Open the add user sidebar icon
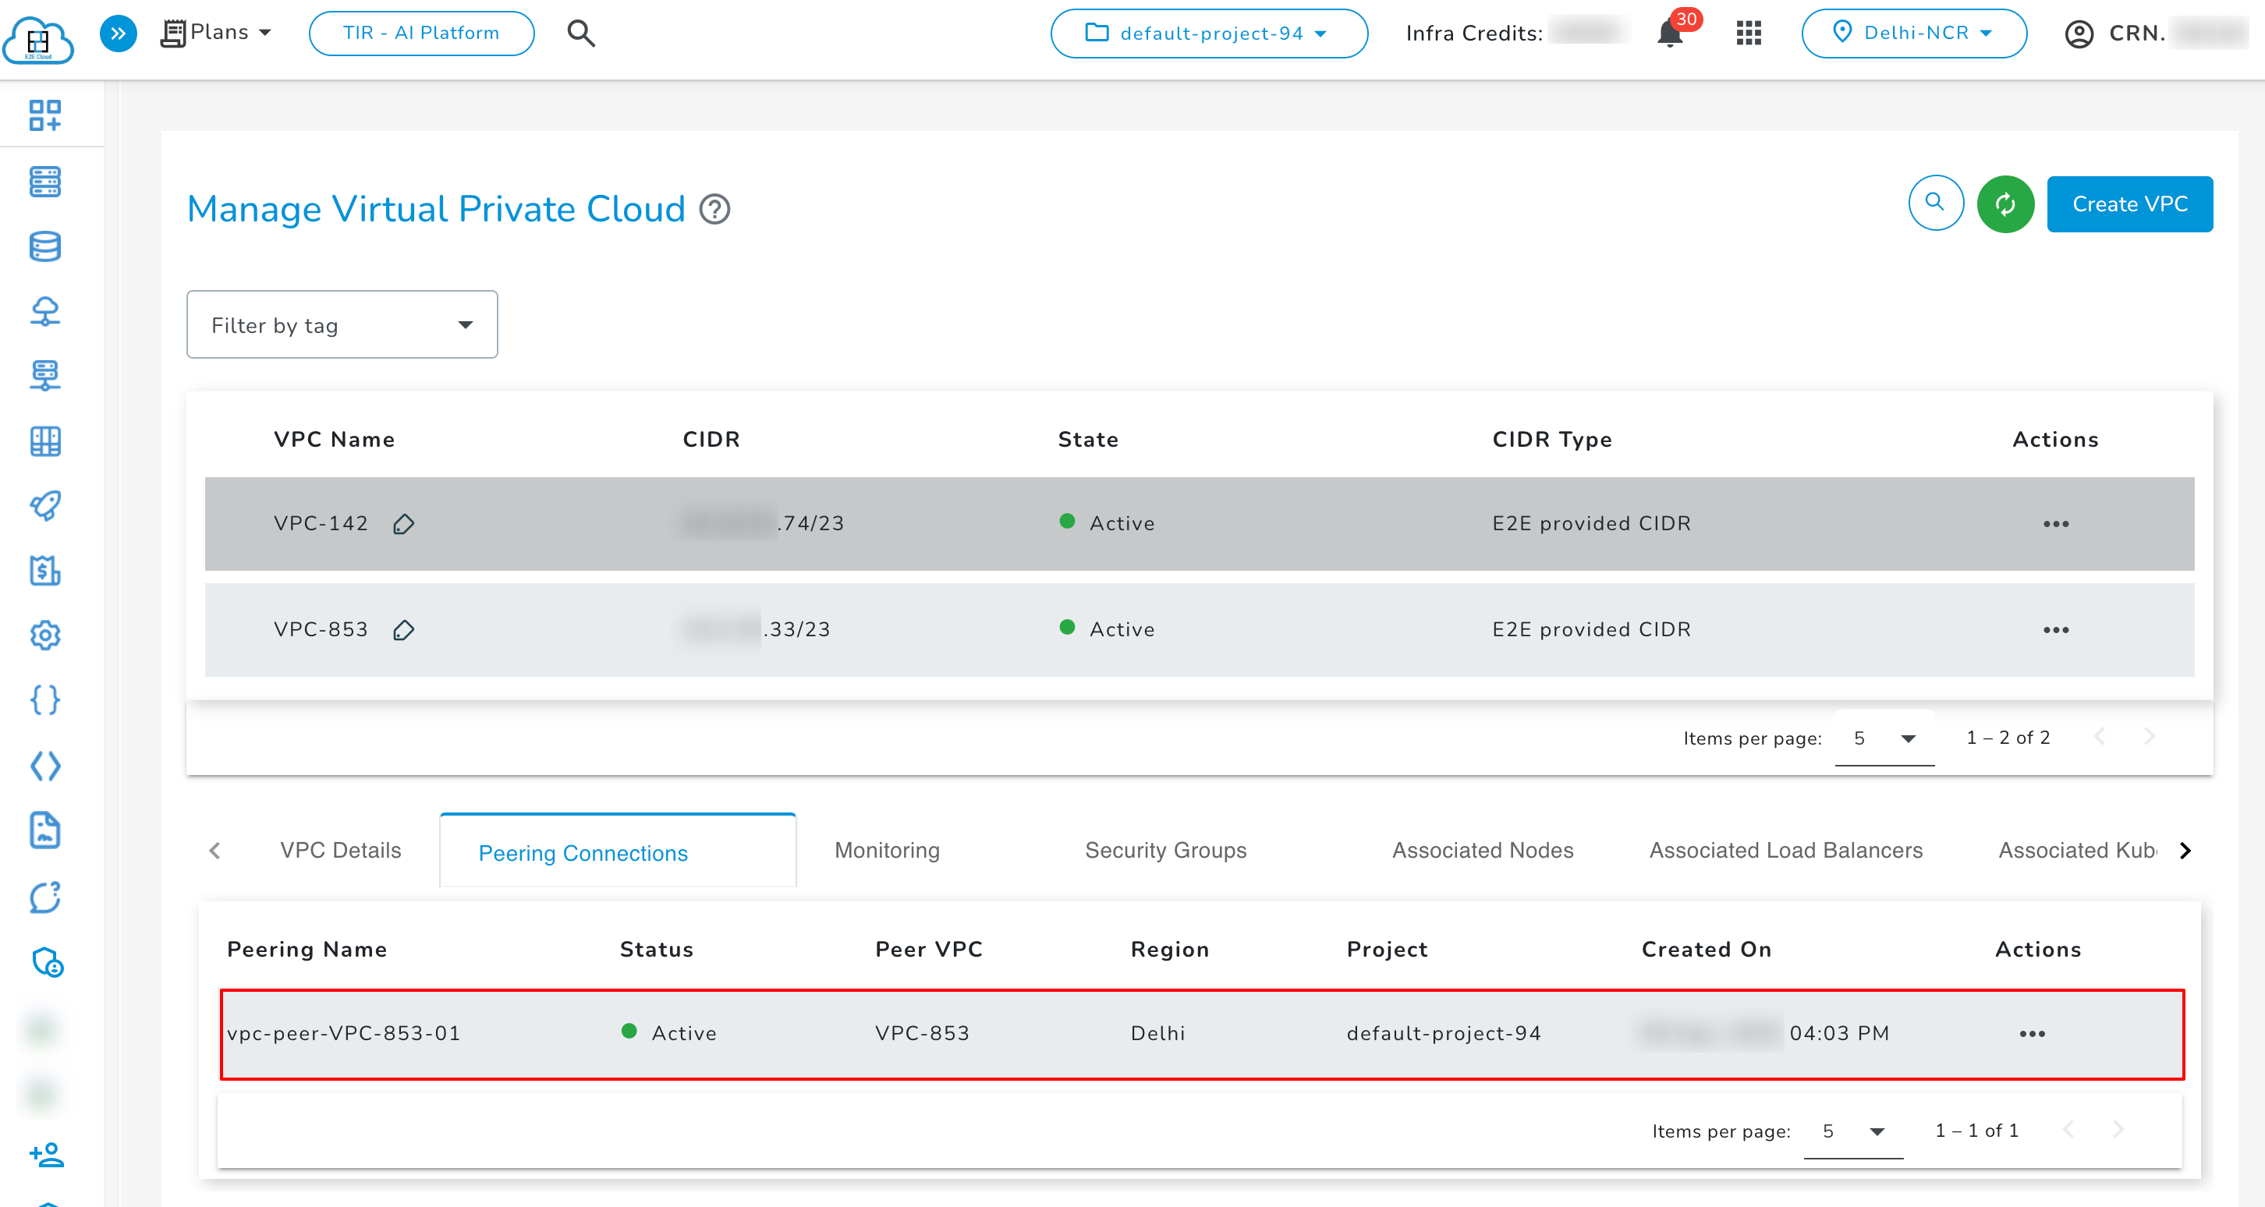2265x1207 pixels. pos(47,1153)
